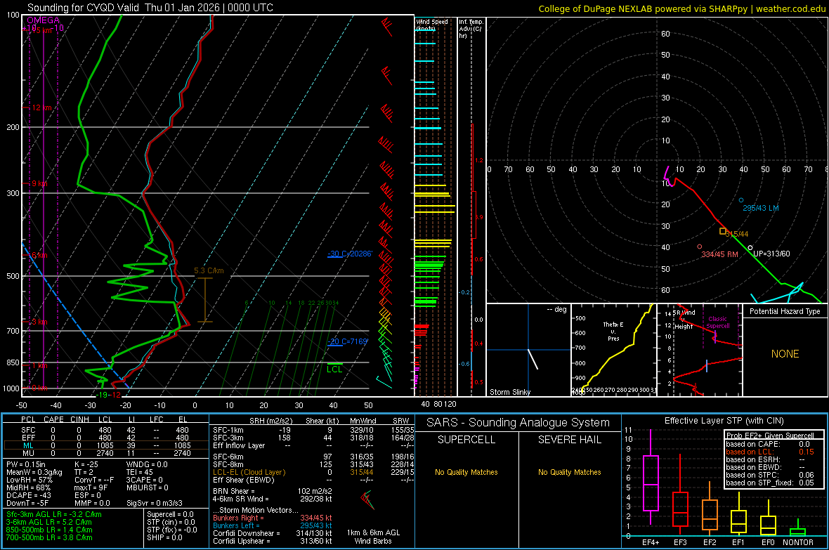Screen dimensions: 829x550
Task: Click the white Corfidi upshear circle near UP=313/60
Action: click(x=750, y=247)
